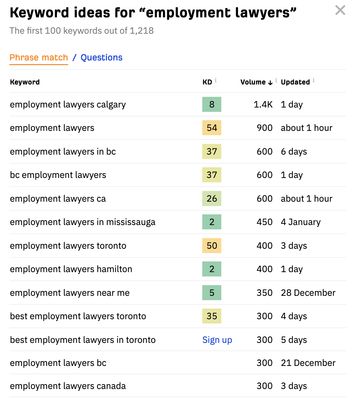Click the Updated column header

click(x=295, y=82)
